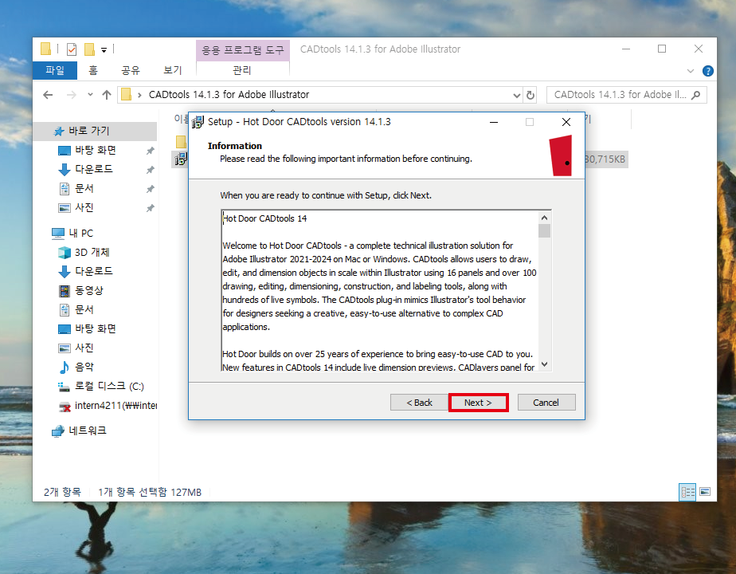Click the folder item icon in file list
Screen dimensions: 736x574
tap(181, 141)
